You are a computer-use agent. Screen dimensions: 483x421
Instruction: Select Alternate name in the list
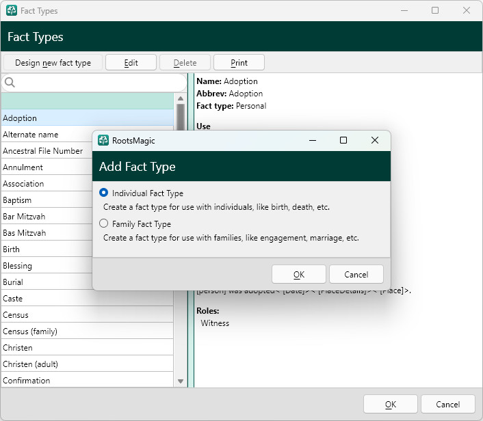[47, 135]
